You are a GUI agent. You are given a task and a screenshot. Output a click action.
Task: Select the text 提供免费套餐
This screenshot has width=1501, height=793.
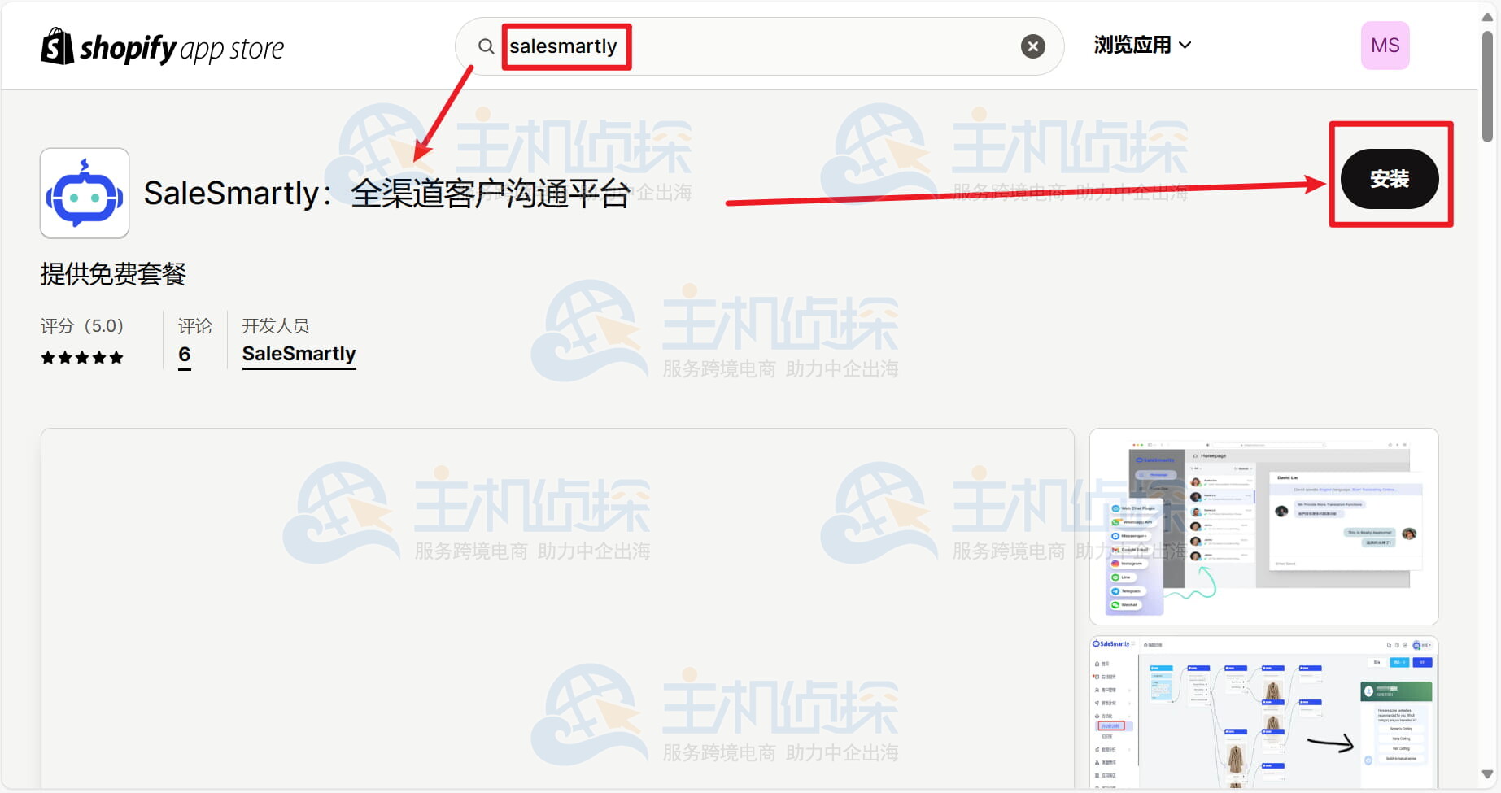click(113, 273)
